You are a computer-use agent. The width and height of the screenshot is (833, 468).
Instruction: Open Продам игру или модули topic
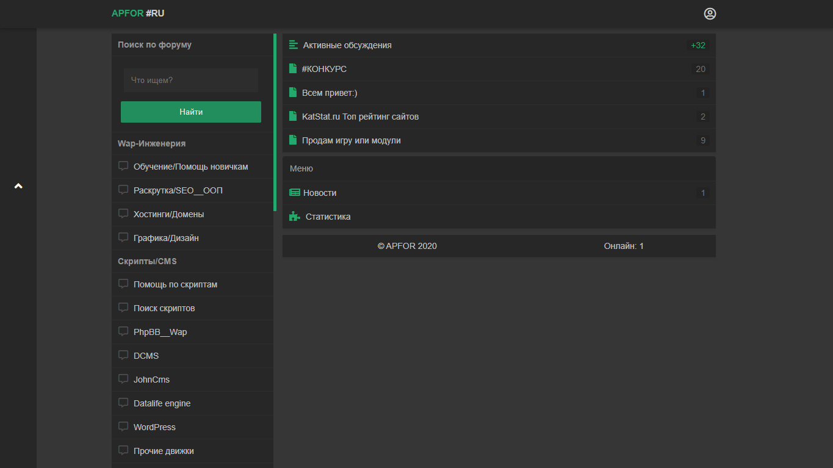(499, 140)
